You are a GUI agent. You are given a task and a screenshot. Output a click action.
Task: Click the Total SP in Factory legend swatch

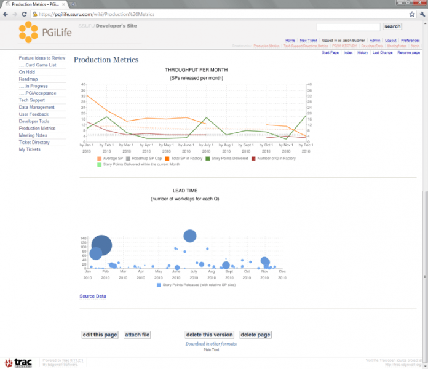tap(167, 159)
